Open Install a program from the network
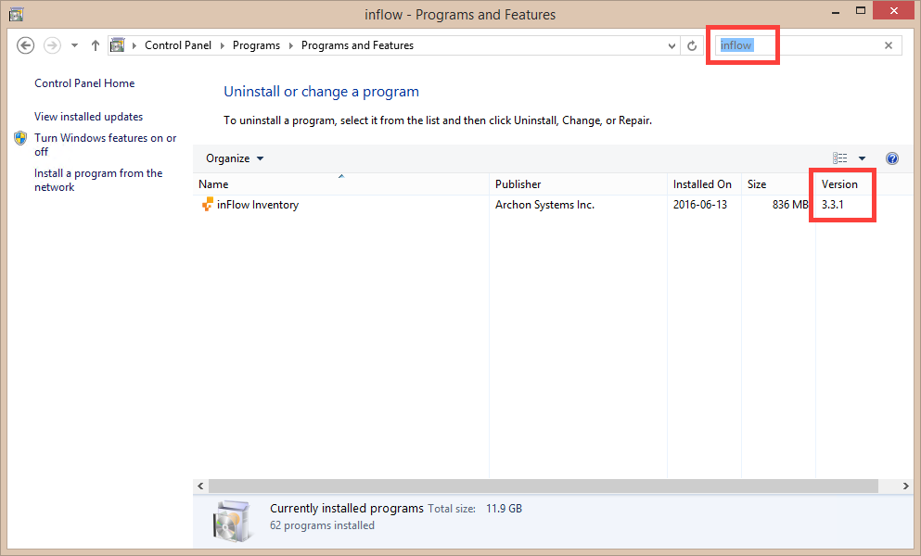This screenshot has height=556, width=921. (x=98, y=181)
